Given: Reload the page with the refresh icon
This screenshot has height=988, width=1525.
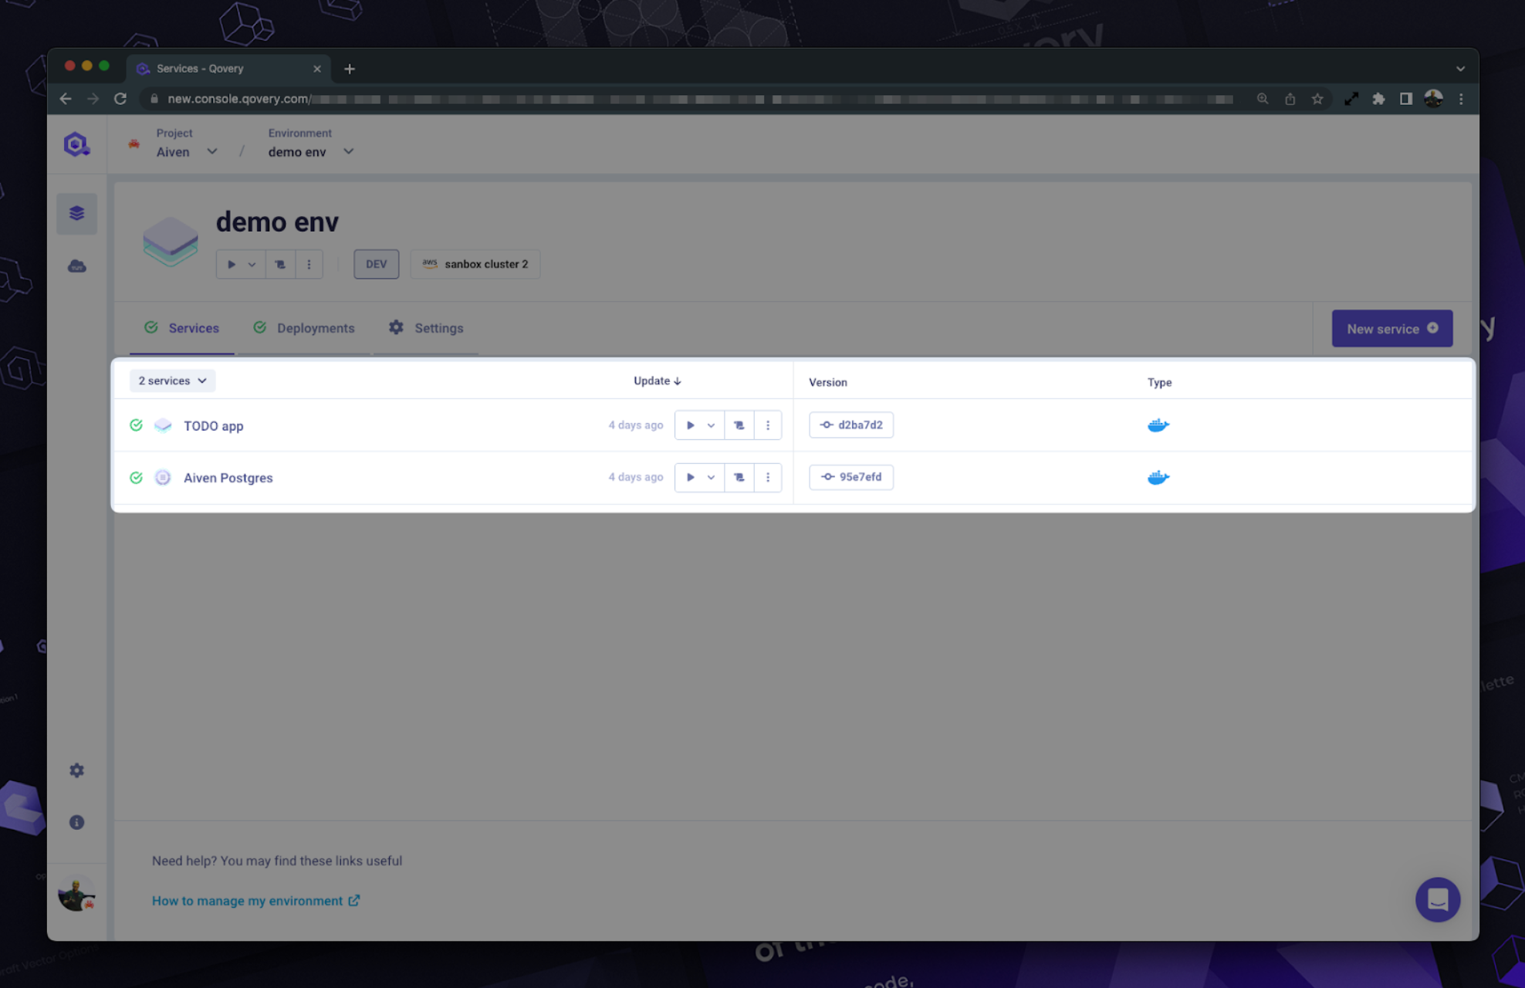Looking at the screenshot, I should coord(120,99).
